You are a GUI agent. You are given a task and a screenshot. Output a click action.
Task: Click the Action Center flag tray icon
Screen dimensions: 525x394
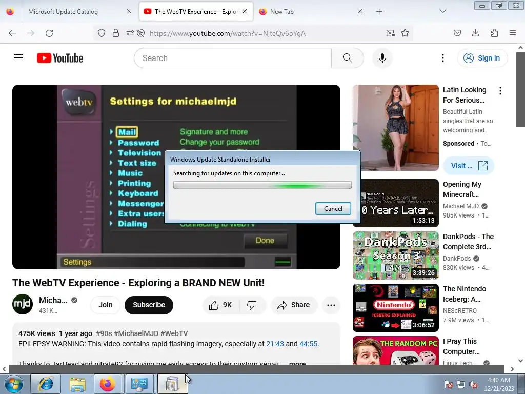(448, 384)
